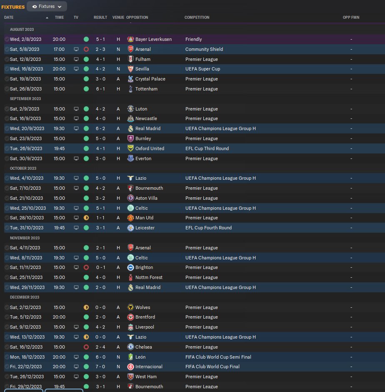This screenshot has height=392, width=385.
Task: Click the RESULT column header
Action: click(100, 17)
